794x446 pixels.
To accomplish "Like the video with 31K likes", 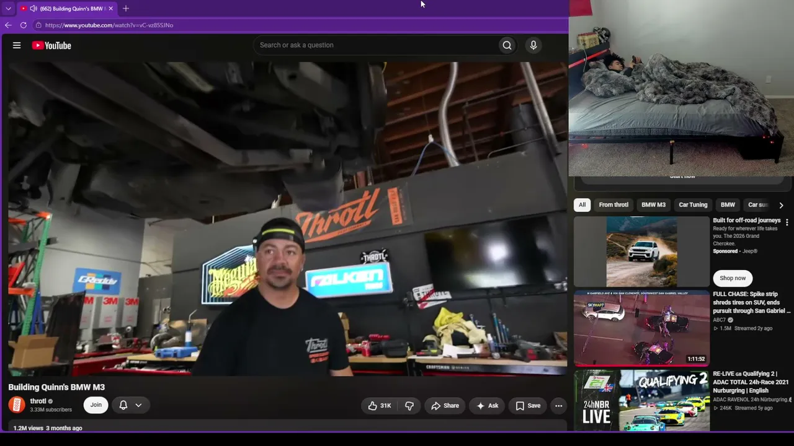I will click(380, 406).
